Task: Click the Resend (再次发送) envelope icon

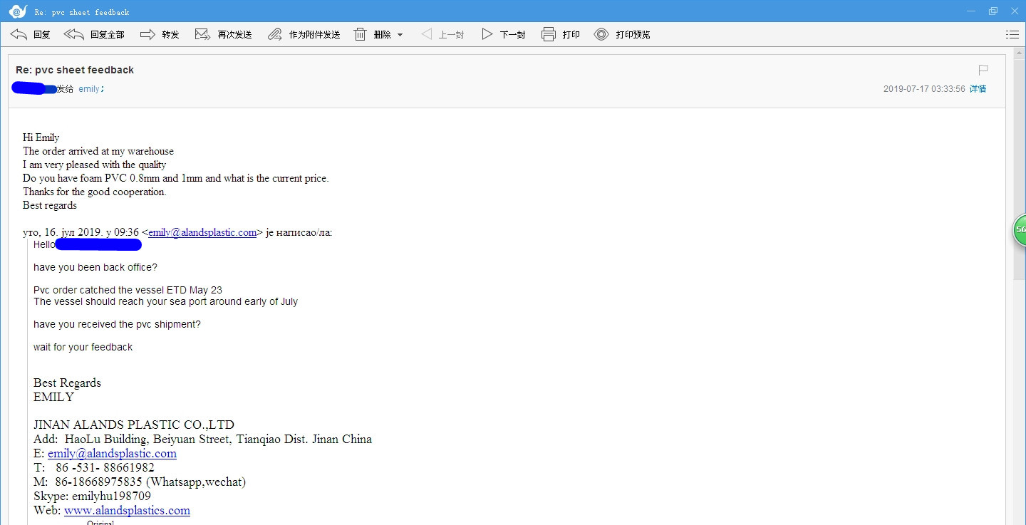Action: [202, 34]
